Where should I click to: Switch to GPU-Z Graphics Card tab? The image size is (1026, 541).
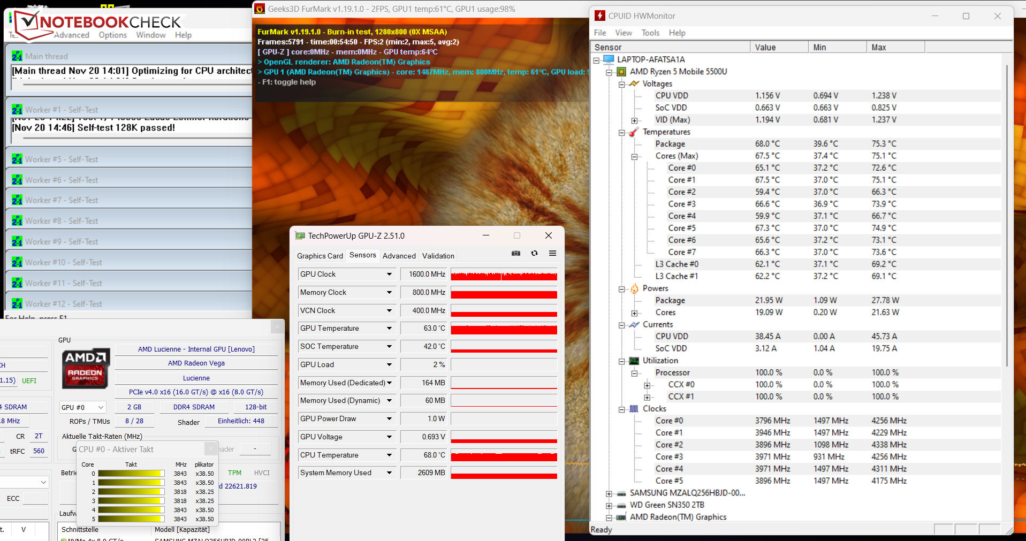[320, 256]
